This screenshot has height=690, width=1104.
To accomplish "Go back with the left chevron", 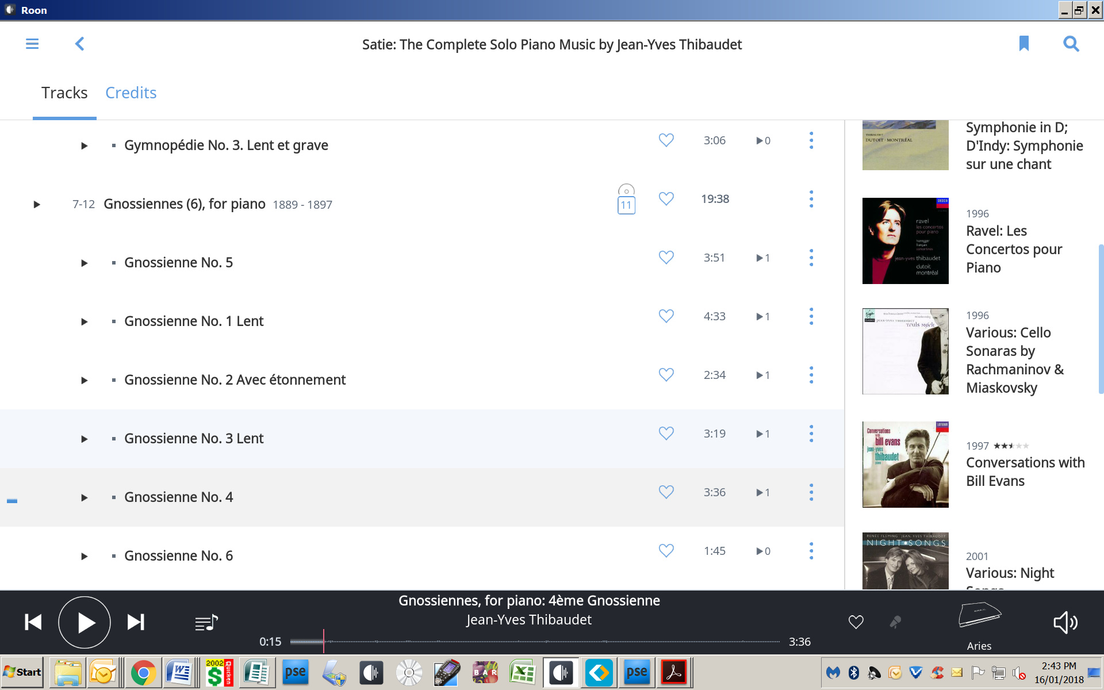I will click(79, 44).
